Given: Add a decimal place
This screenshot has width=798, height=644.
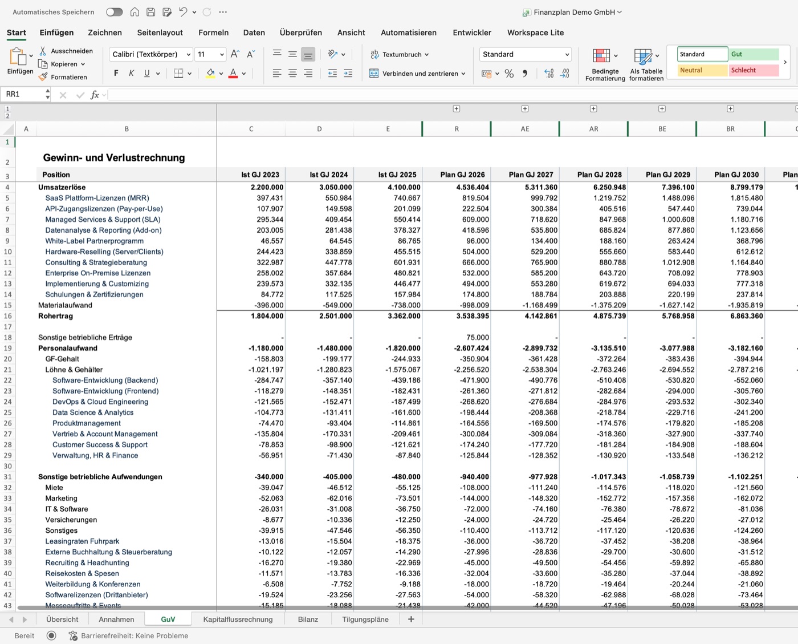Looking at the screenshot, I should [549, 74].
